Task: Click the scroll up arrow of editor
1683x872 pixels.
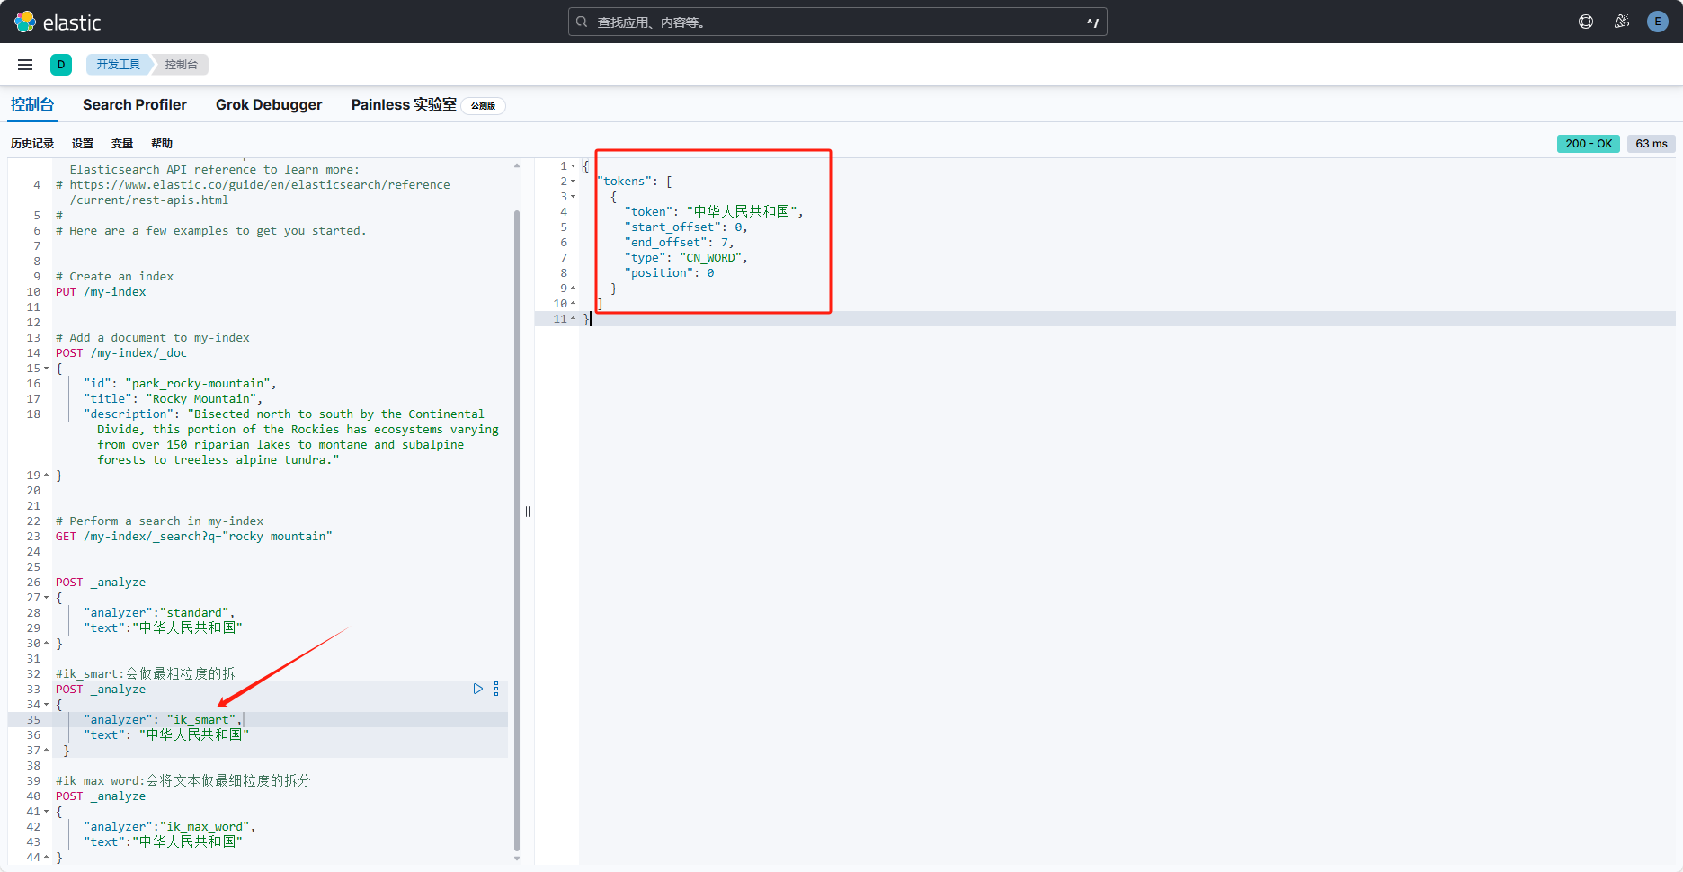Action: pyautogui.click(x=517, y=165)
